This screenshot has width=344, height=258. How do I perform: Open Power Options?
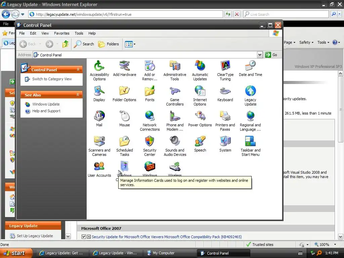[200, 119]
